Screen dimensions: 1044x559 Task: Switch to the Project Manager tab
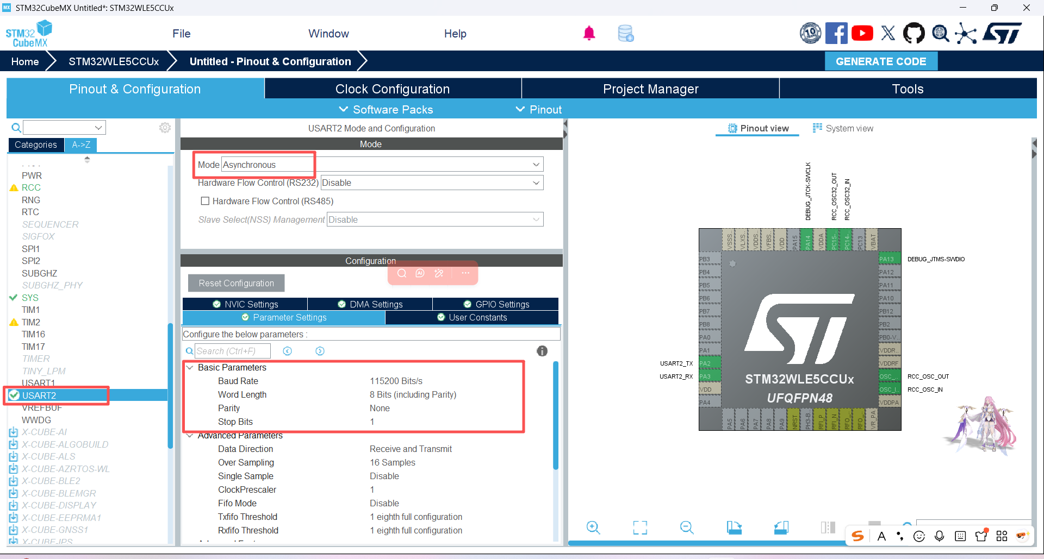point(650,89)
